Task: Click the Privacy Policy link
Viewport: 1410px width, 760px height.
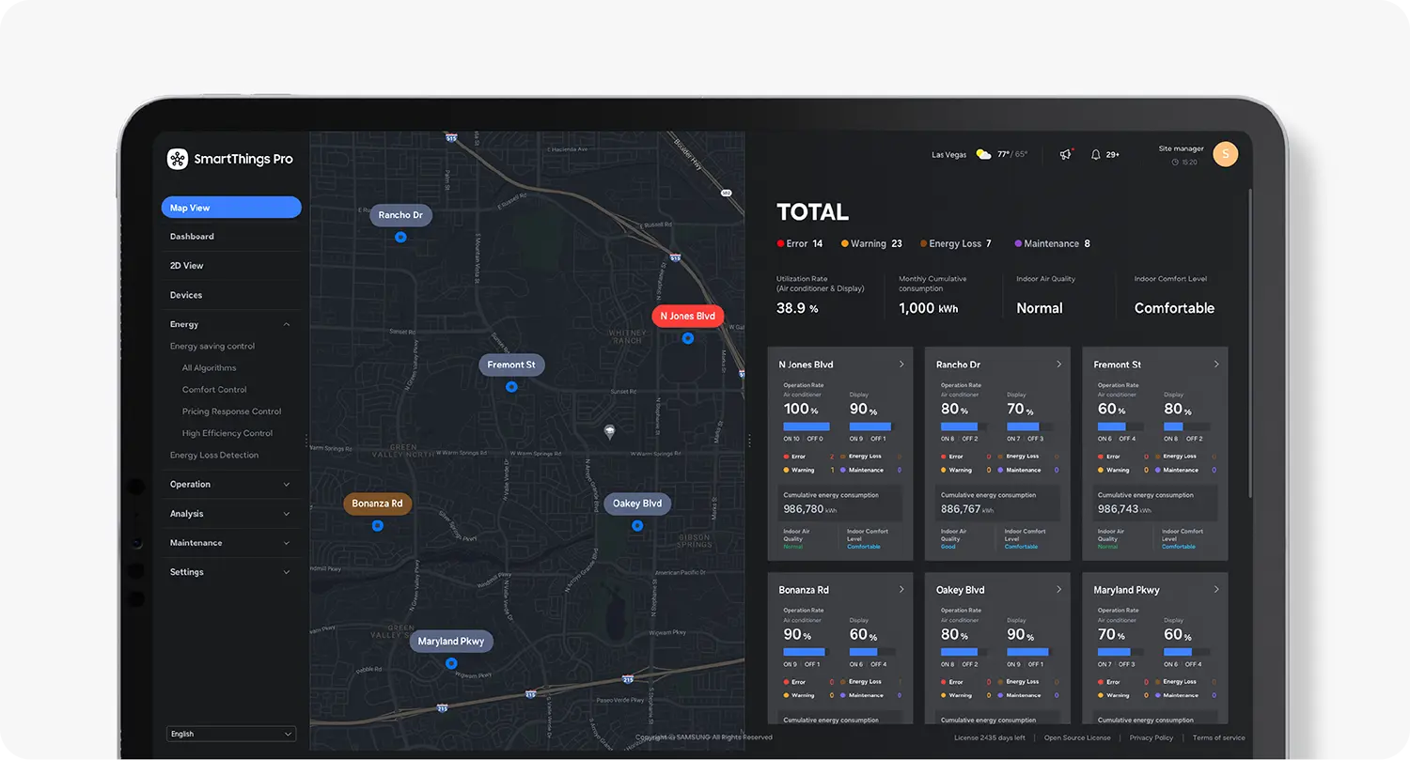Action: coord(1151,737)
